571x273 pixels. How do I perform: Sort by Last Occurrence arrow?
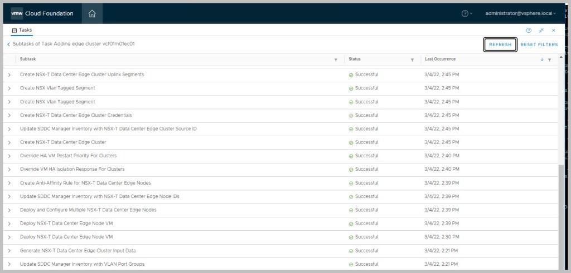pyautogui.click(x=542, y=59)
